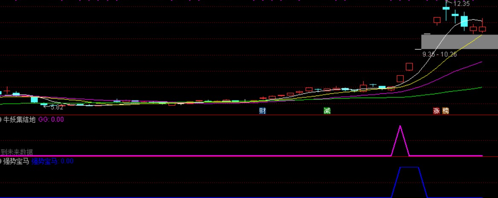The image size is (498, 198).
Task: Click the 5.82 low price label
Action: [x=56, y=108]
